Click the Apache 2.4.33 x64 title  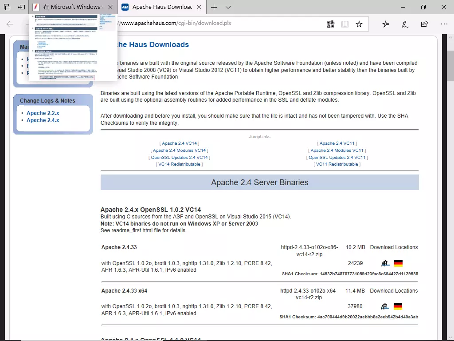pyautogui.click(x=124, y=291)
